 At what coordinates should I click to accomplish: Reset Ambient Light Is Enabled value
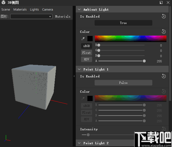tap(164, 16)
